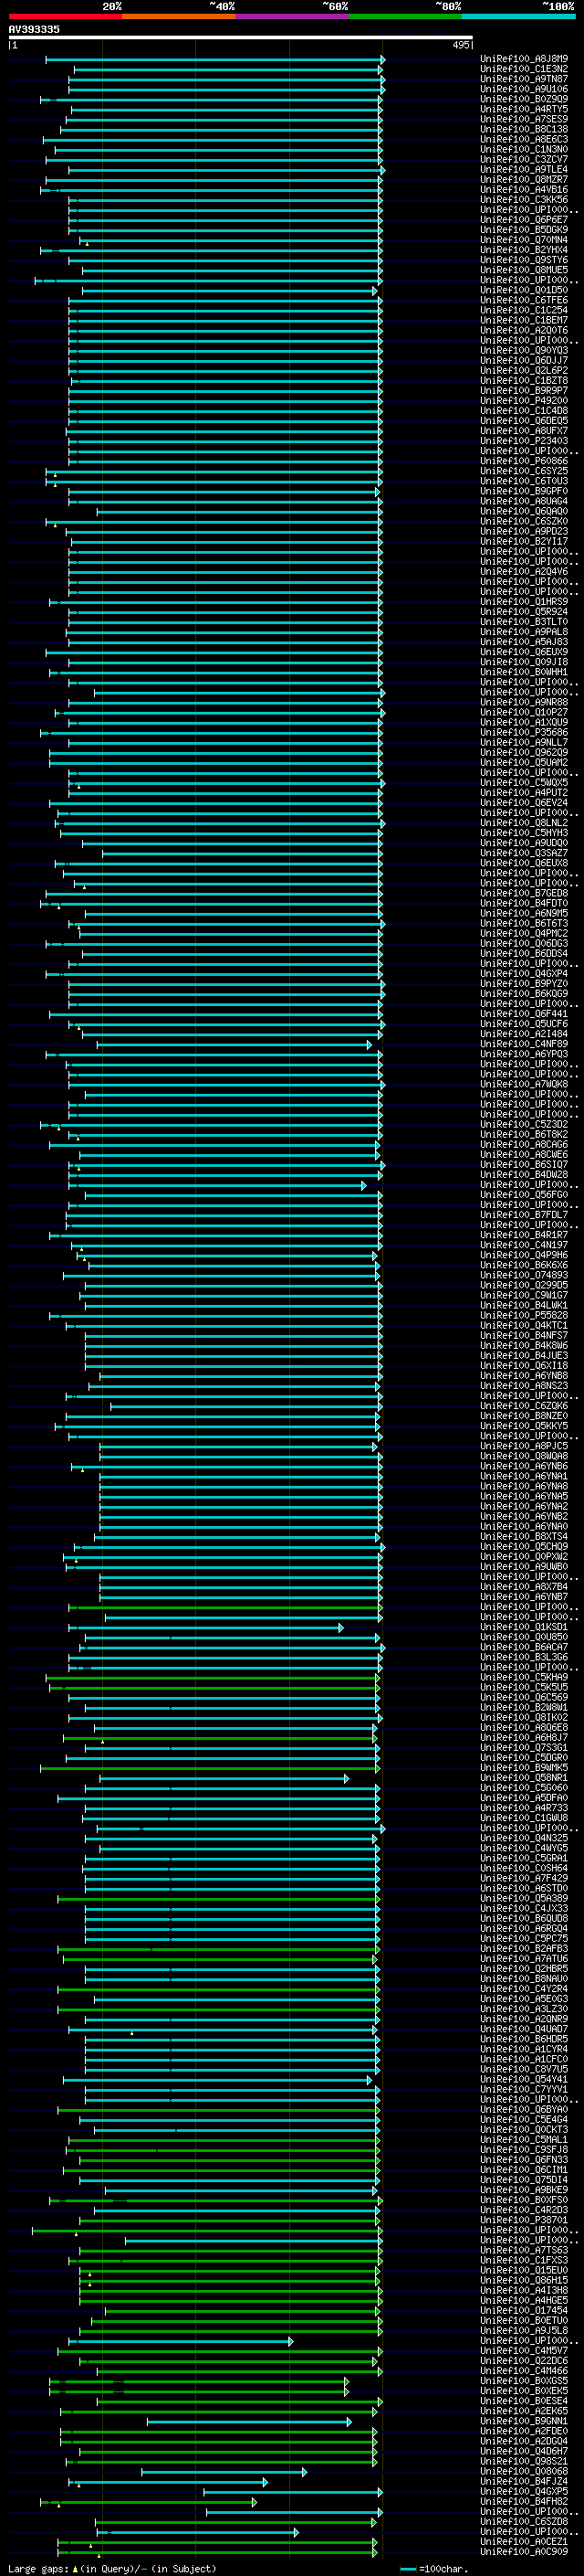Click the alignment bar for UniRef100_A8J8M9

click(x=215, y=60)
